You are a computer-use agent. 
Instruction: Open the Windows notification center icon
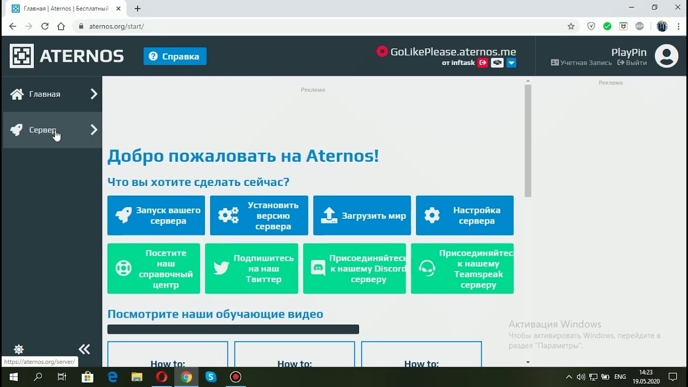pos(673,377)
